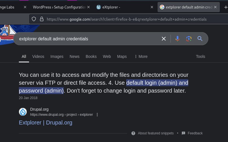Close the WordPress Setup Configuration tab
The height and width of the screenshot is (142, 228).
coord(88,7)
